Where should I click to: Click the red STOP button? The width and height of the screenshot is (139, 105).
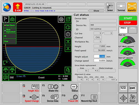click(128, 23)
